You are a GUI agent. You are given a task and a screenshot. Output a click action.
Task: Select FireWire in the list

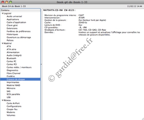pos(11,76)
